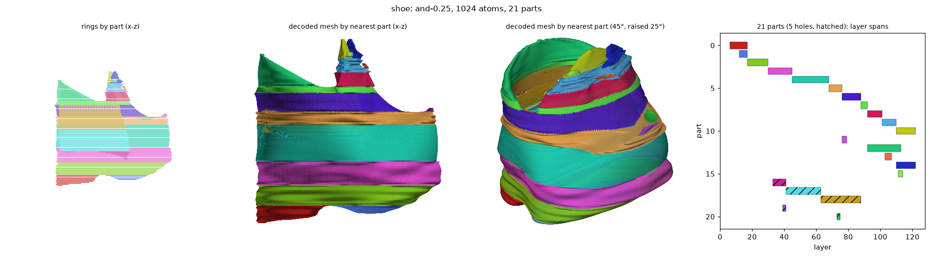
Task: Click the dark blue bar for part 14
Action: (x=906, y=165)
